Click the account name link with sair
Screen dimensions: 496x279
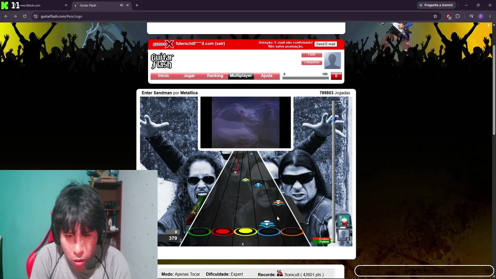pyautogui.click(x=200, y=43)
